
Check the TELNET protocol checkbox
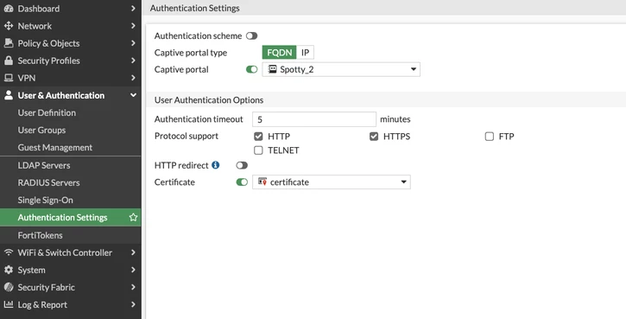tap(258, 150)
